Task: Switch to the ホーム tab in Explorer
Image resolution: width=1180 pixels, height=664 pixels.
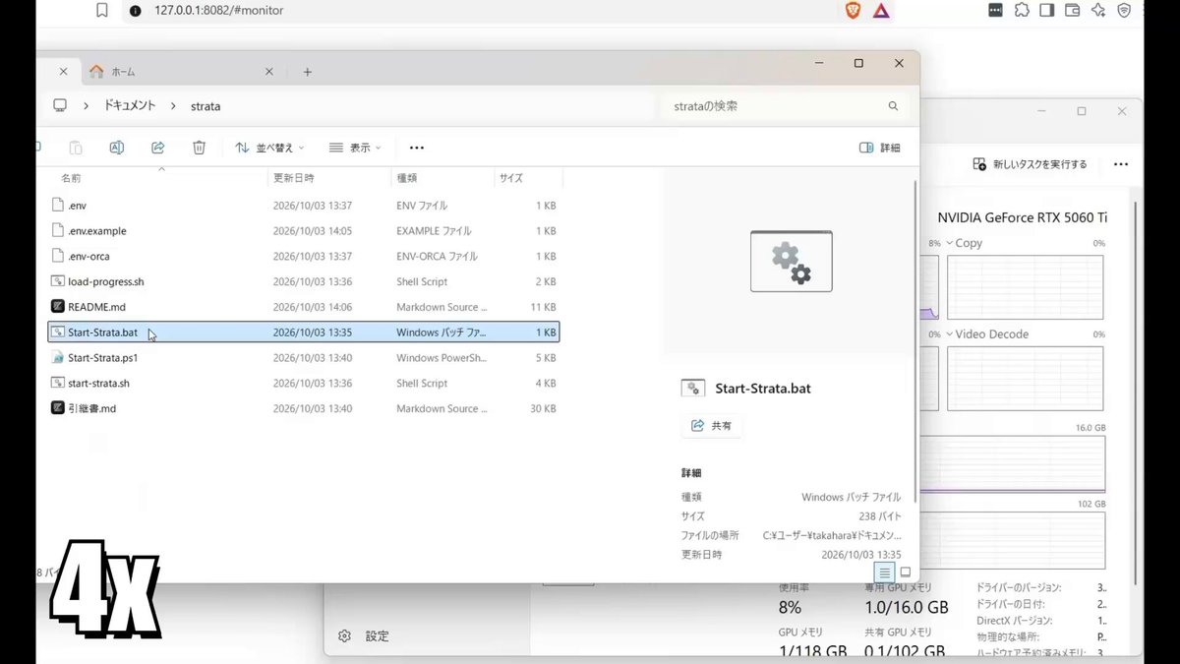Action: 182,72
